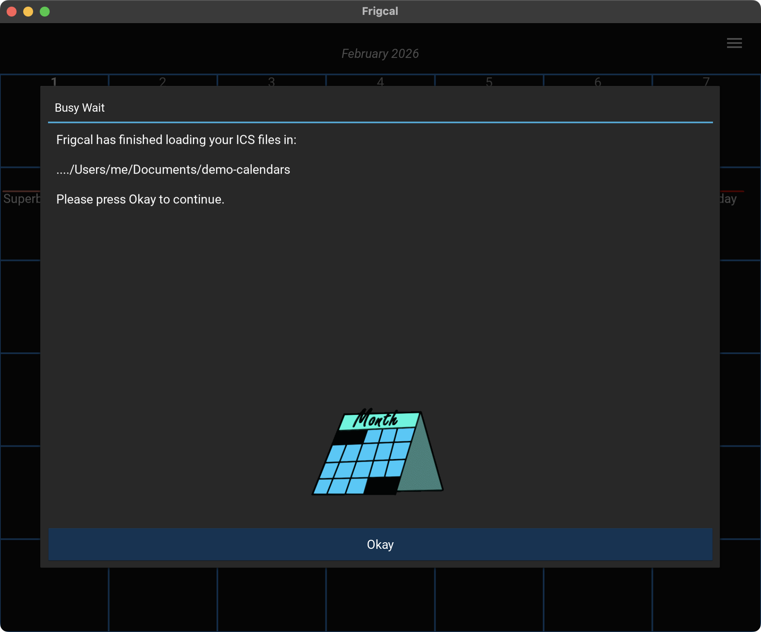
Task: Select day 4 in the calendar
Action: point(380,81)
